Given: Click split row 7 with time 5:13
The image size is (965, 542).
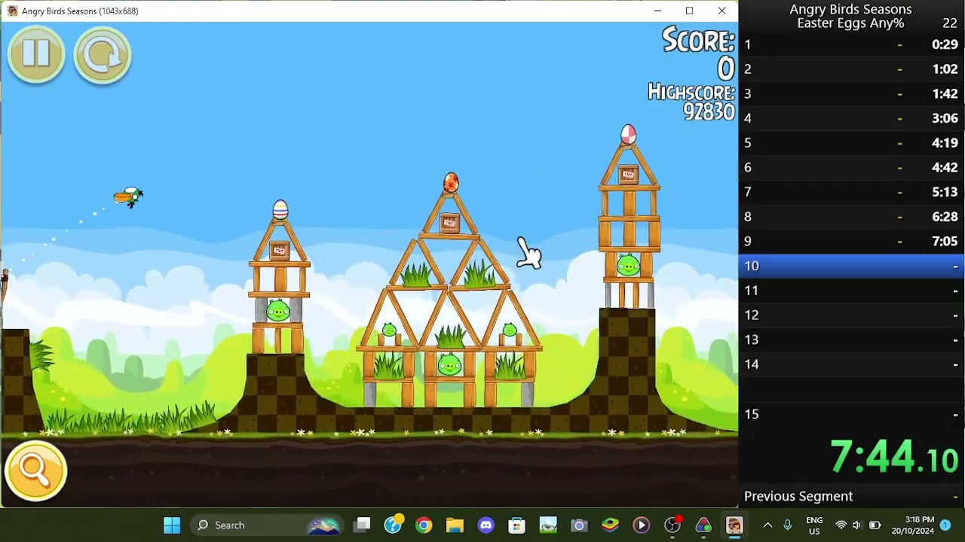Looking at the screenshot, I should (852, 192).
